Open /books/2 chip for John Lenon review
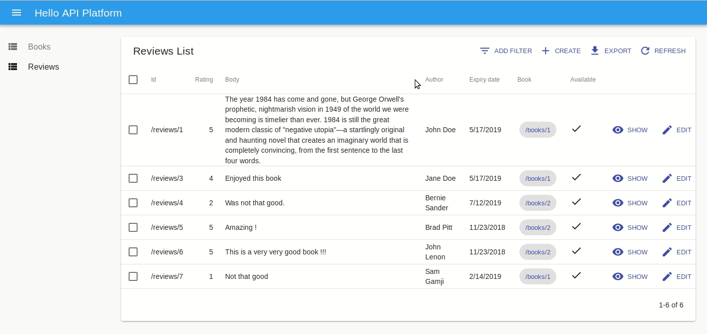This screenshot has height=334, width=707. point(538,252)
